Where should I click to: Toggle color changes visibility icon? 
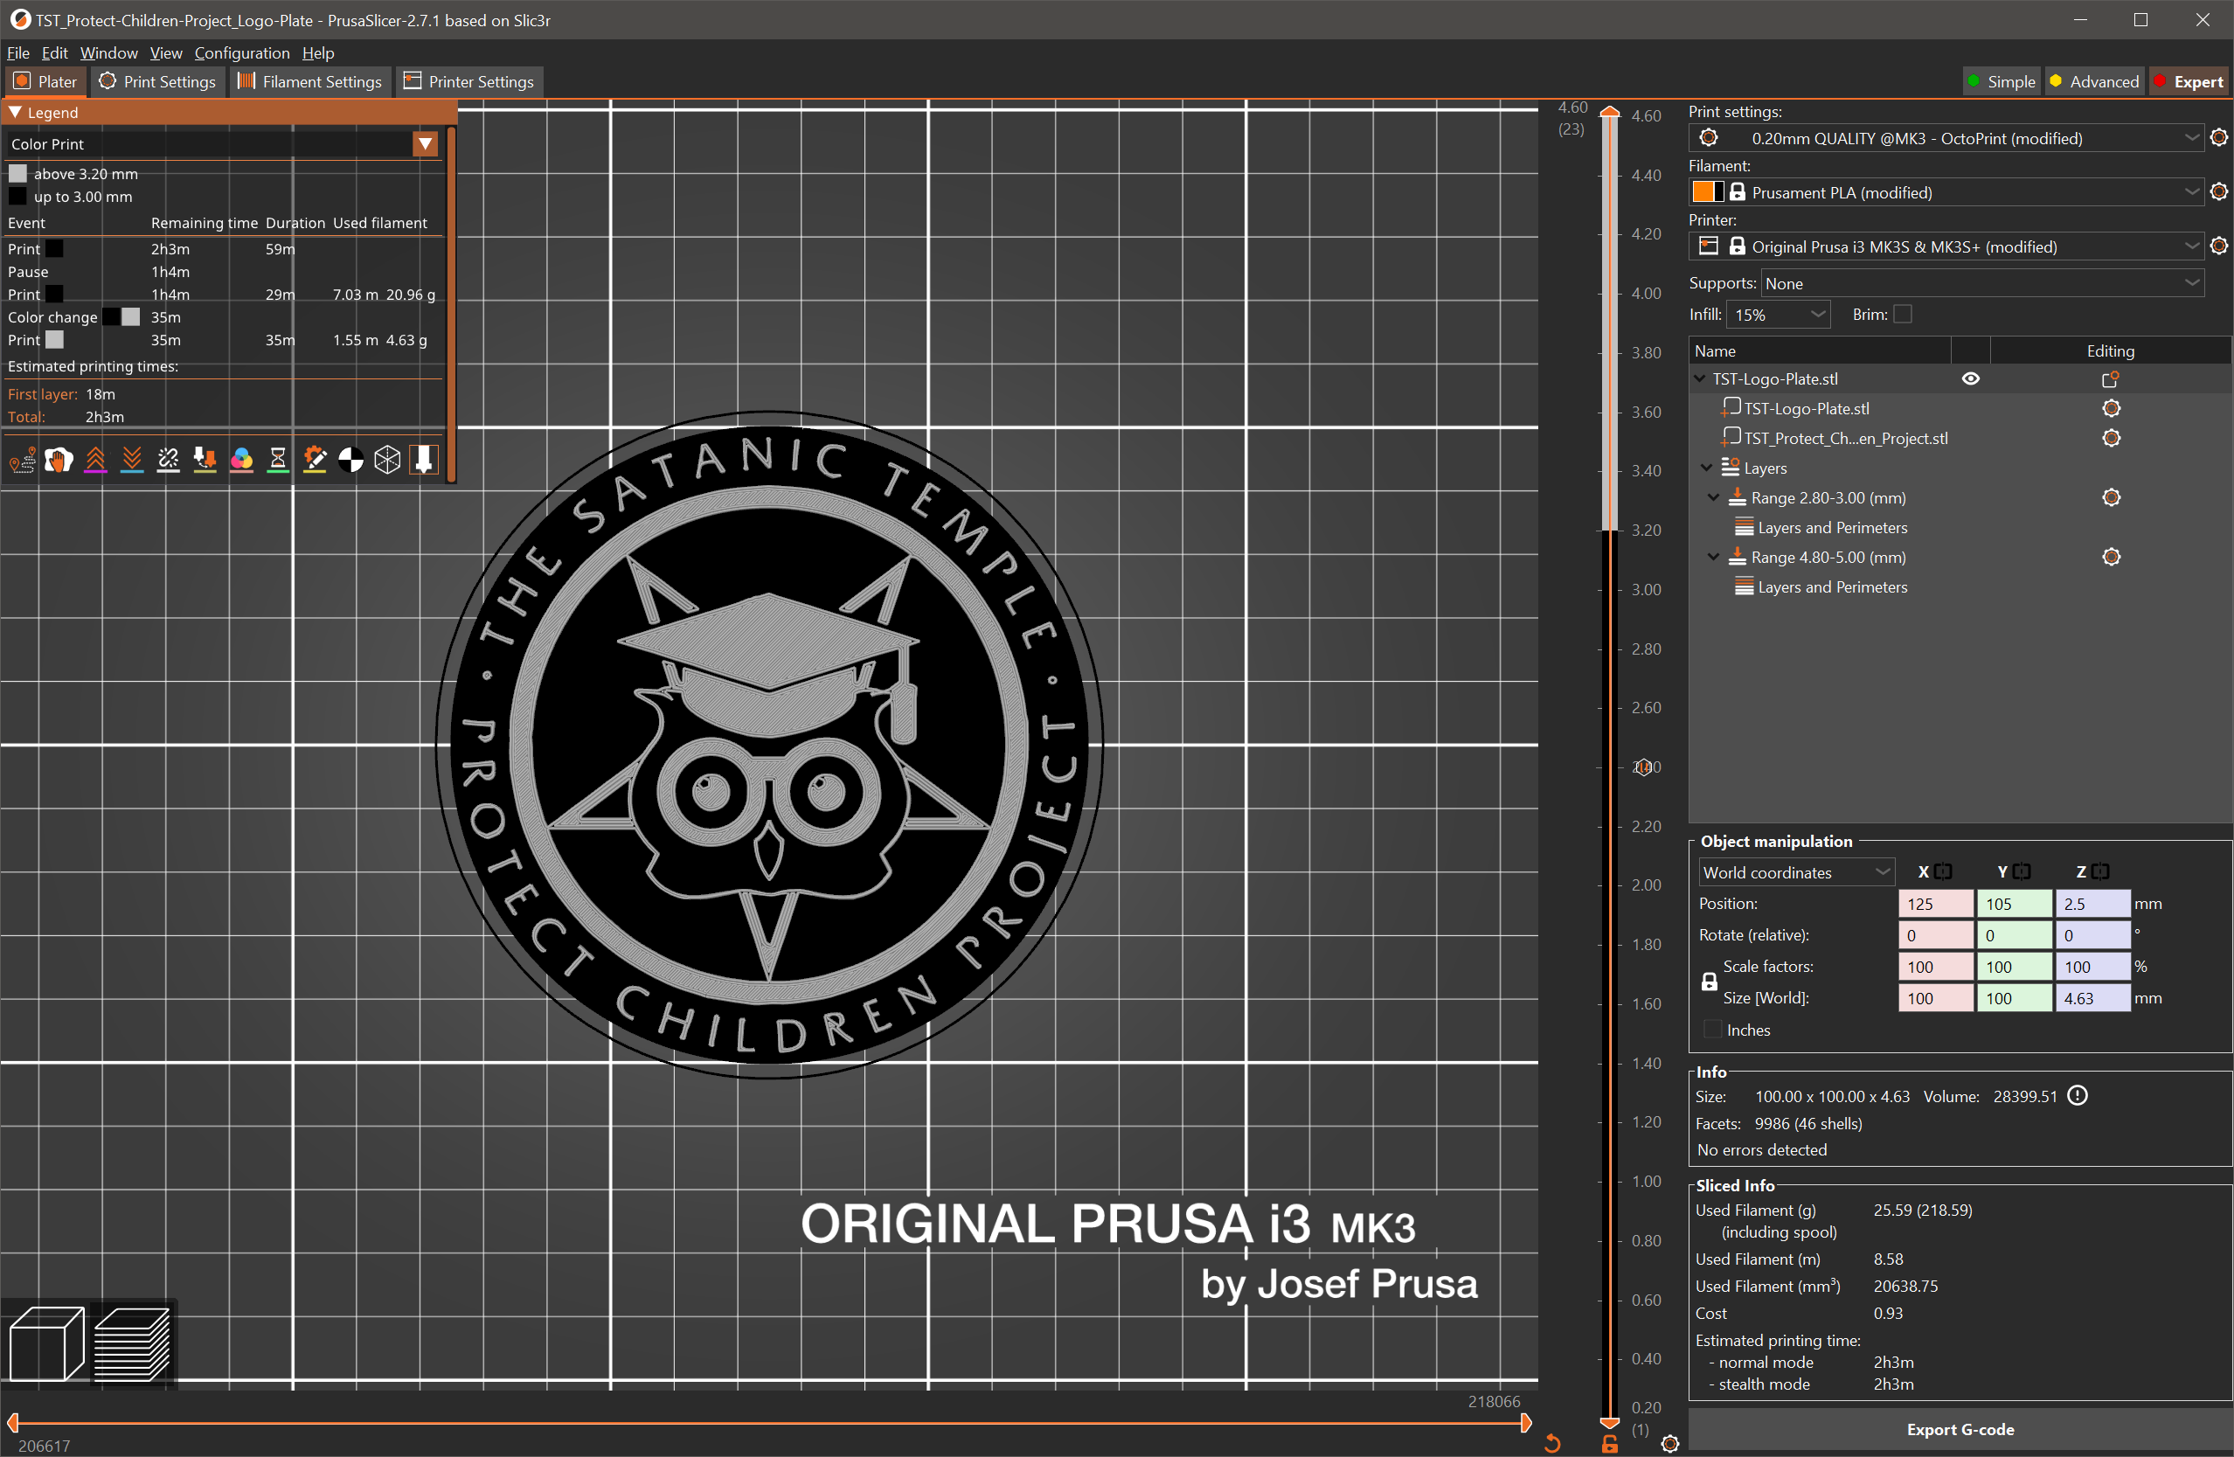pos(241,460)
